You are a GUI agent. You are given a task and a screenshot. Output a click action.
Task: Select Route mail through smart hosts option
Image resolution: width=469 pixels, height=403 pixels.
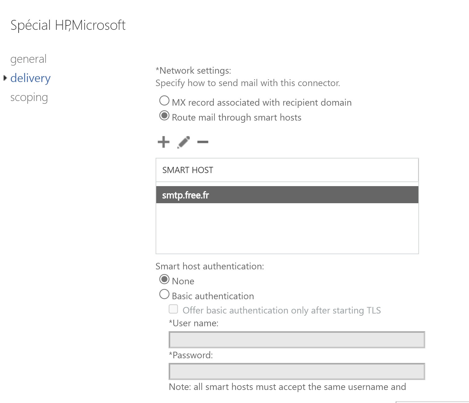(164, 116)
